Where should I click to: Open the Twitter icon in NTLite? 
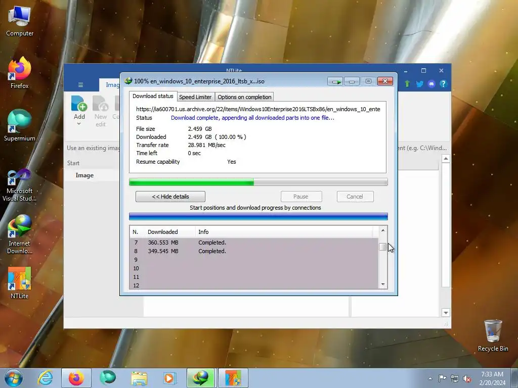pyautogui.click(x=419, y=84)
